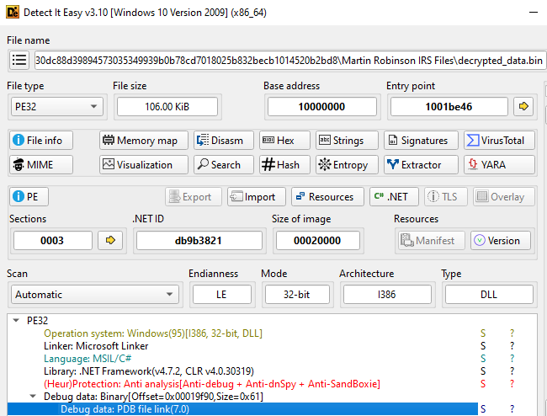Open the Strings viewer

tap(341, 141)
